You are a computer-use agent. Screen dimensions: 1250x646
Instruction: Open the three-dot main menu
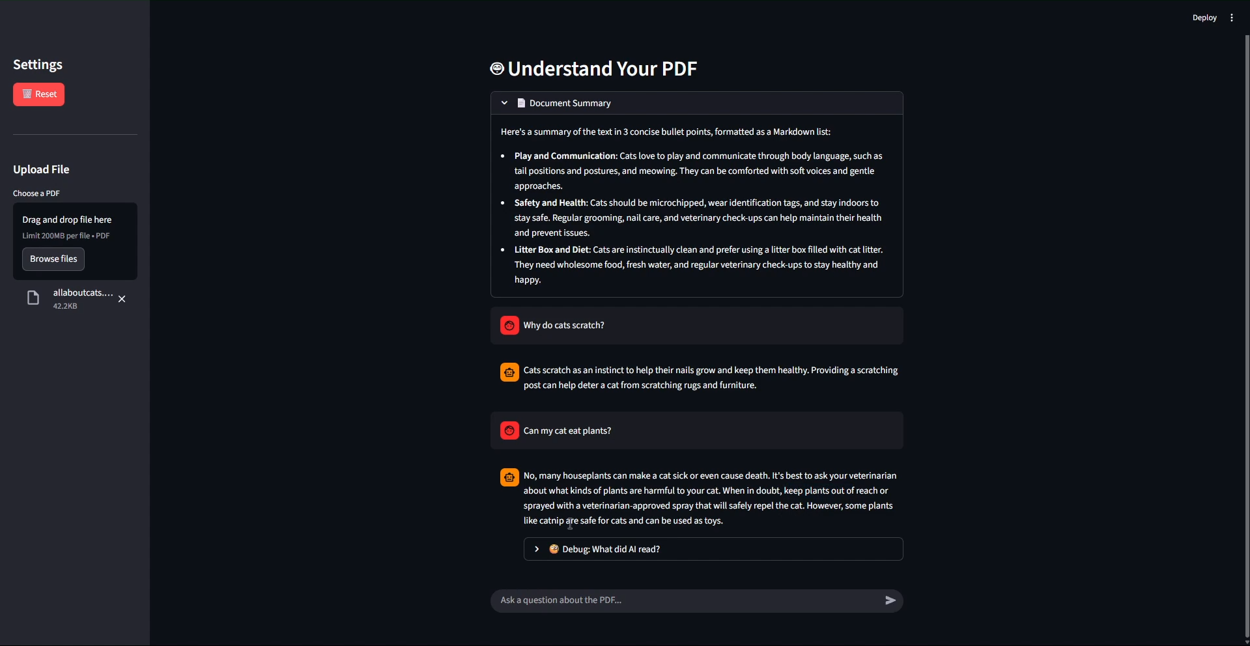click(1231, 18)
